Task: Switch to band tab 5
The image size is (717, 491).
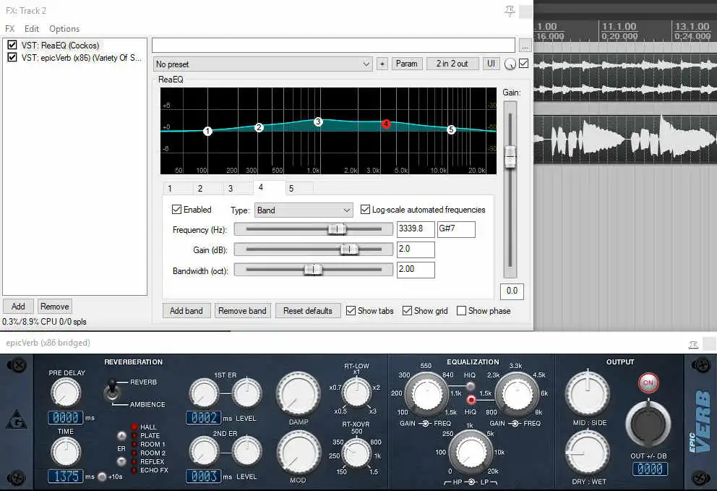Action: point(299,189)
